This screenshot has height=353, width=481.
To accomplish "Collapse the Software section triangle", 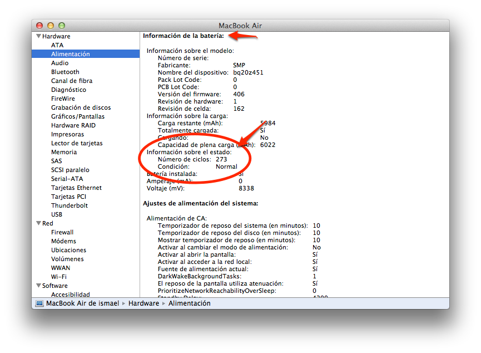I will pyautogui.click(x=39, y=286).
